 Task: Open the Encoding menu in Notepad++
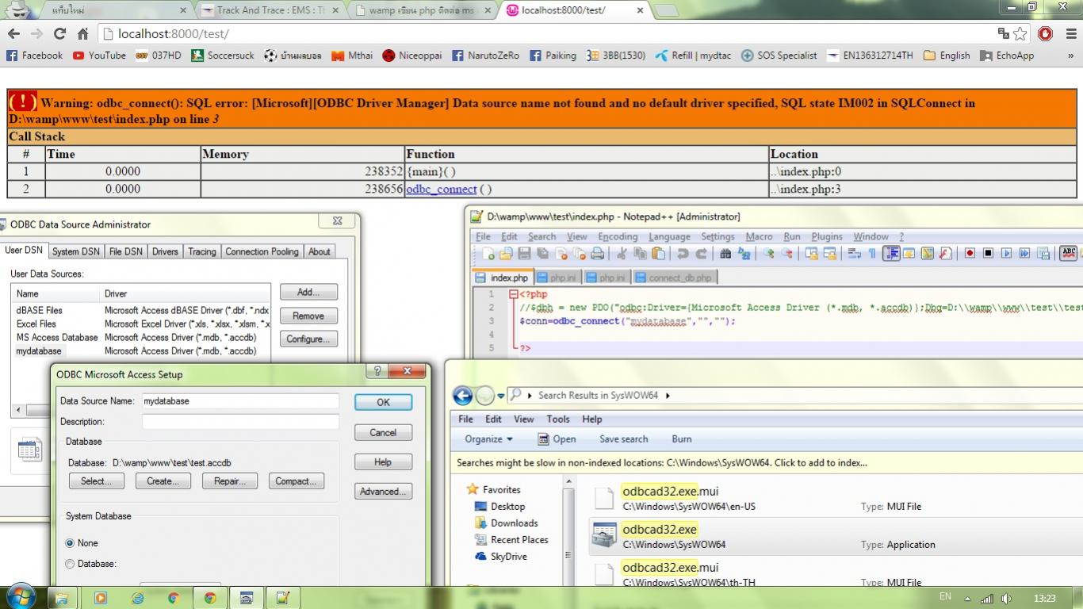pos(618,236)
